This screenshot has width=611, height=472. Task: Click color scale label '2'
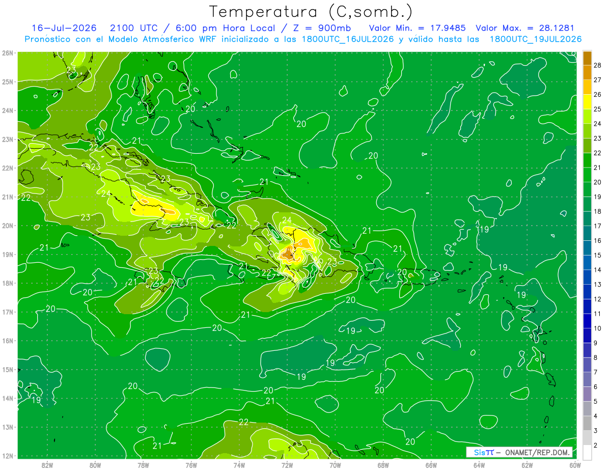(x=596, y=446)
